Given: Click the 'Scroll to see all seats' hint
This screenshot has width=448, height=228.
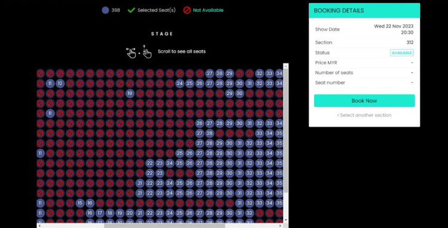Looking at the screenshot, I should tap(182, 52).
